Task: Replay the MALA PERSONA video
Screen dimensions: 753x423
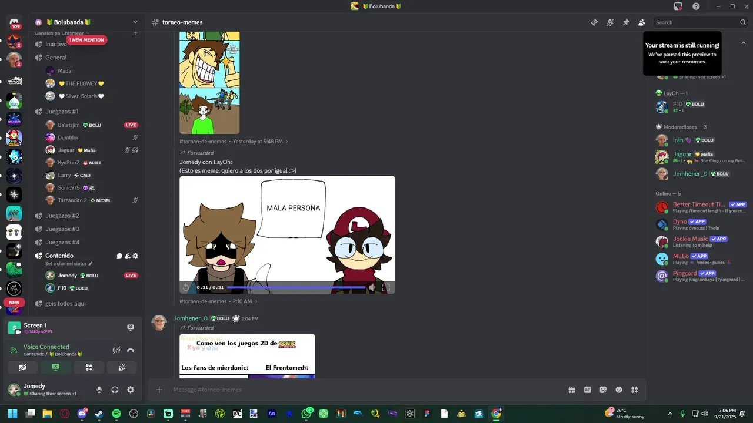Action: click(x=186, y=287)
